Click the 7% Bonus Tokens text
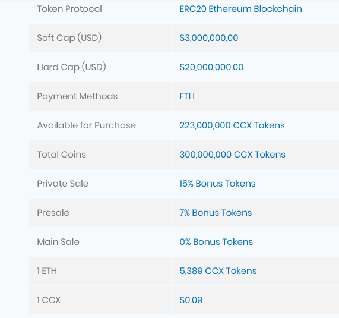Viewport: 339px width, 318px height. pos(216,213)
